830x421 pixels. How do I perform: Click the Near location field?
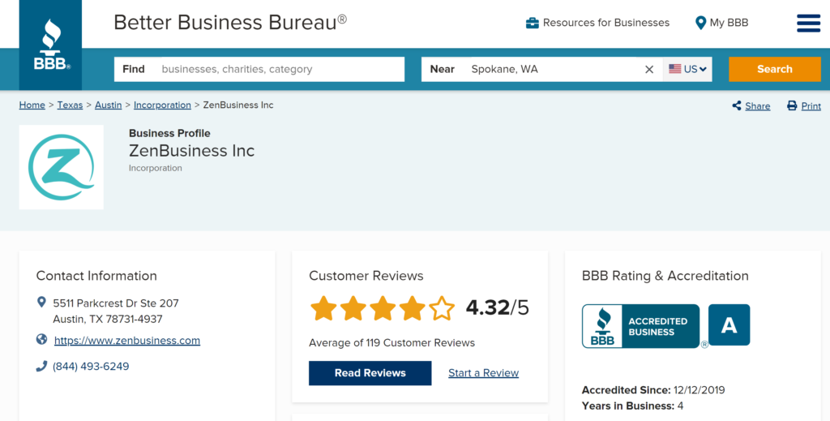(x=542, y=70)
